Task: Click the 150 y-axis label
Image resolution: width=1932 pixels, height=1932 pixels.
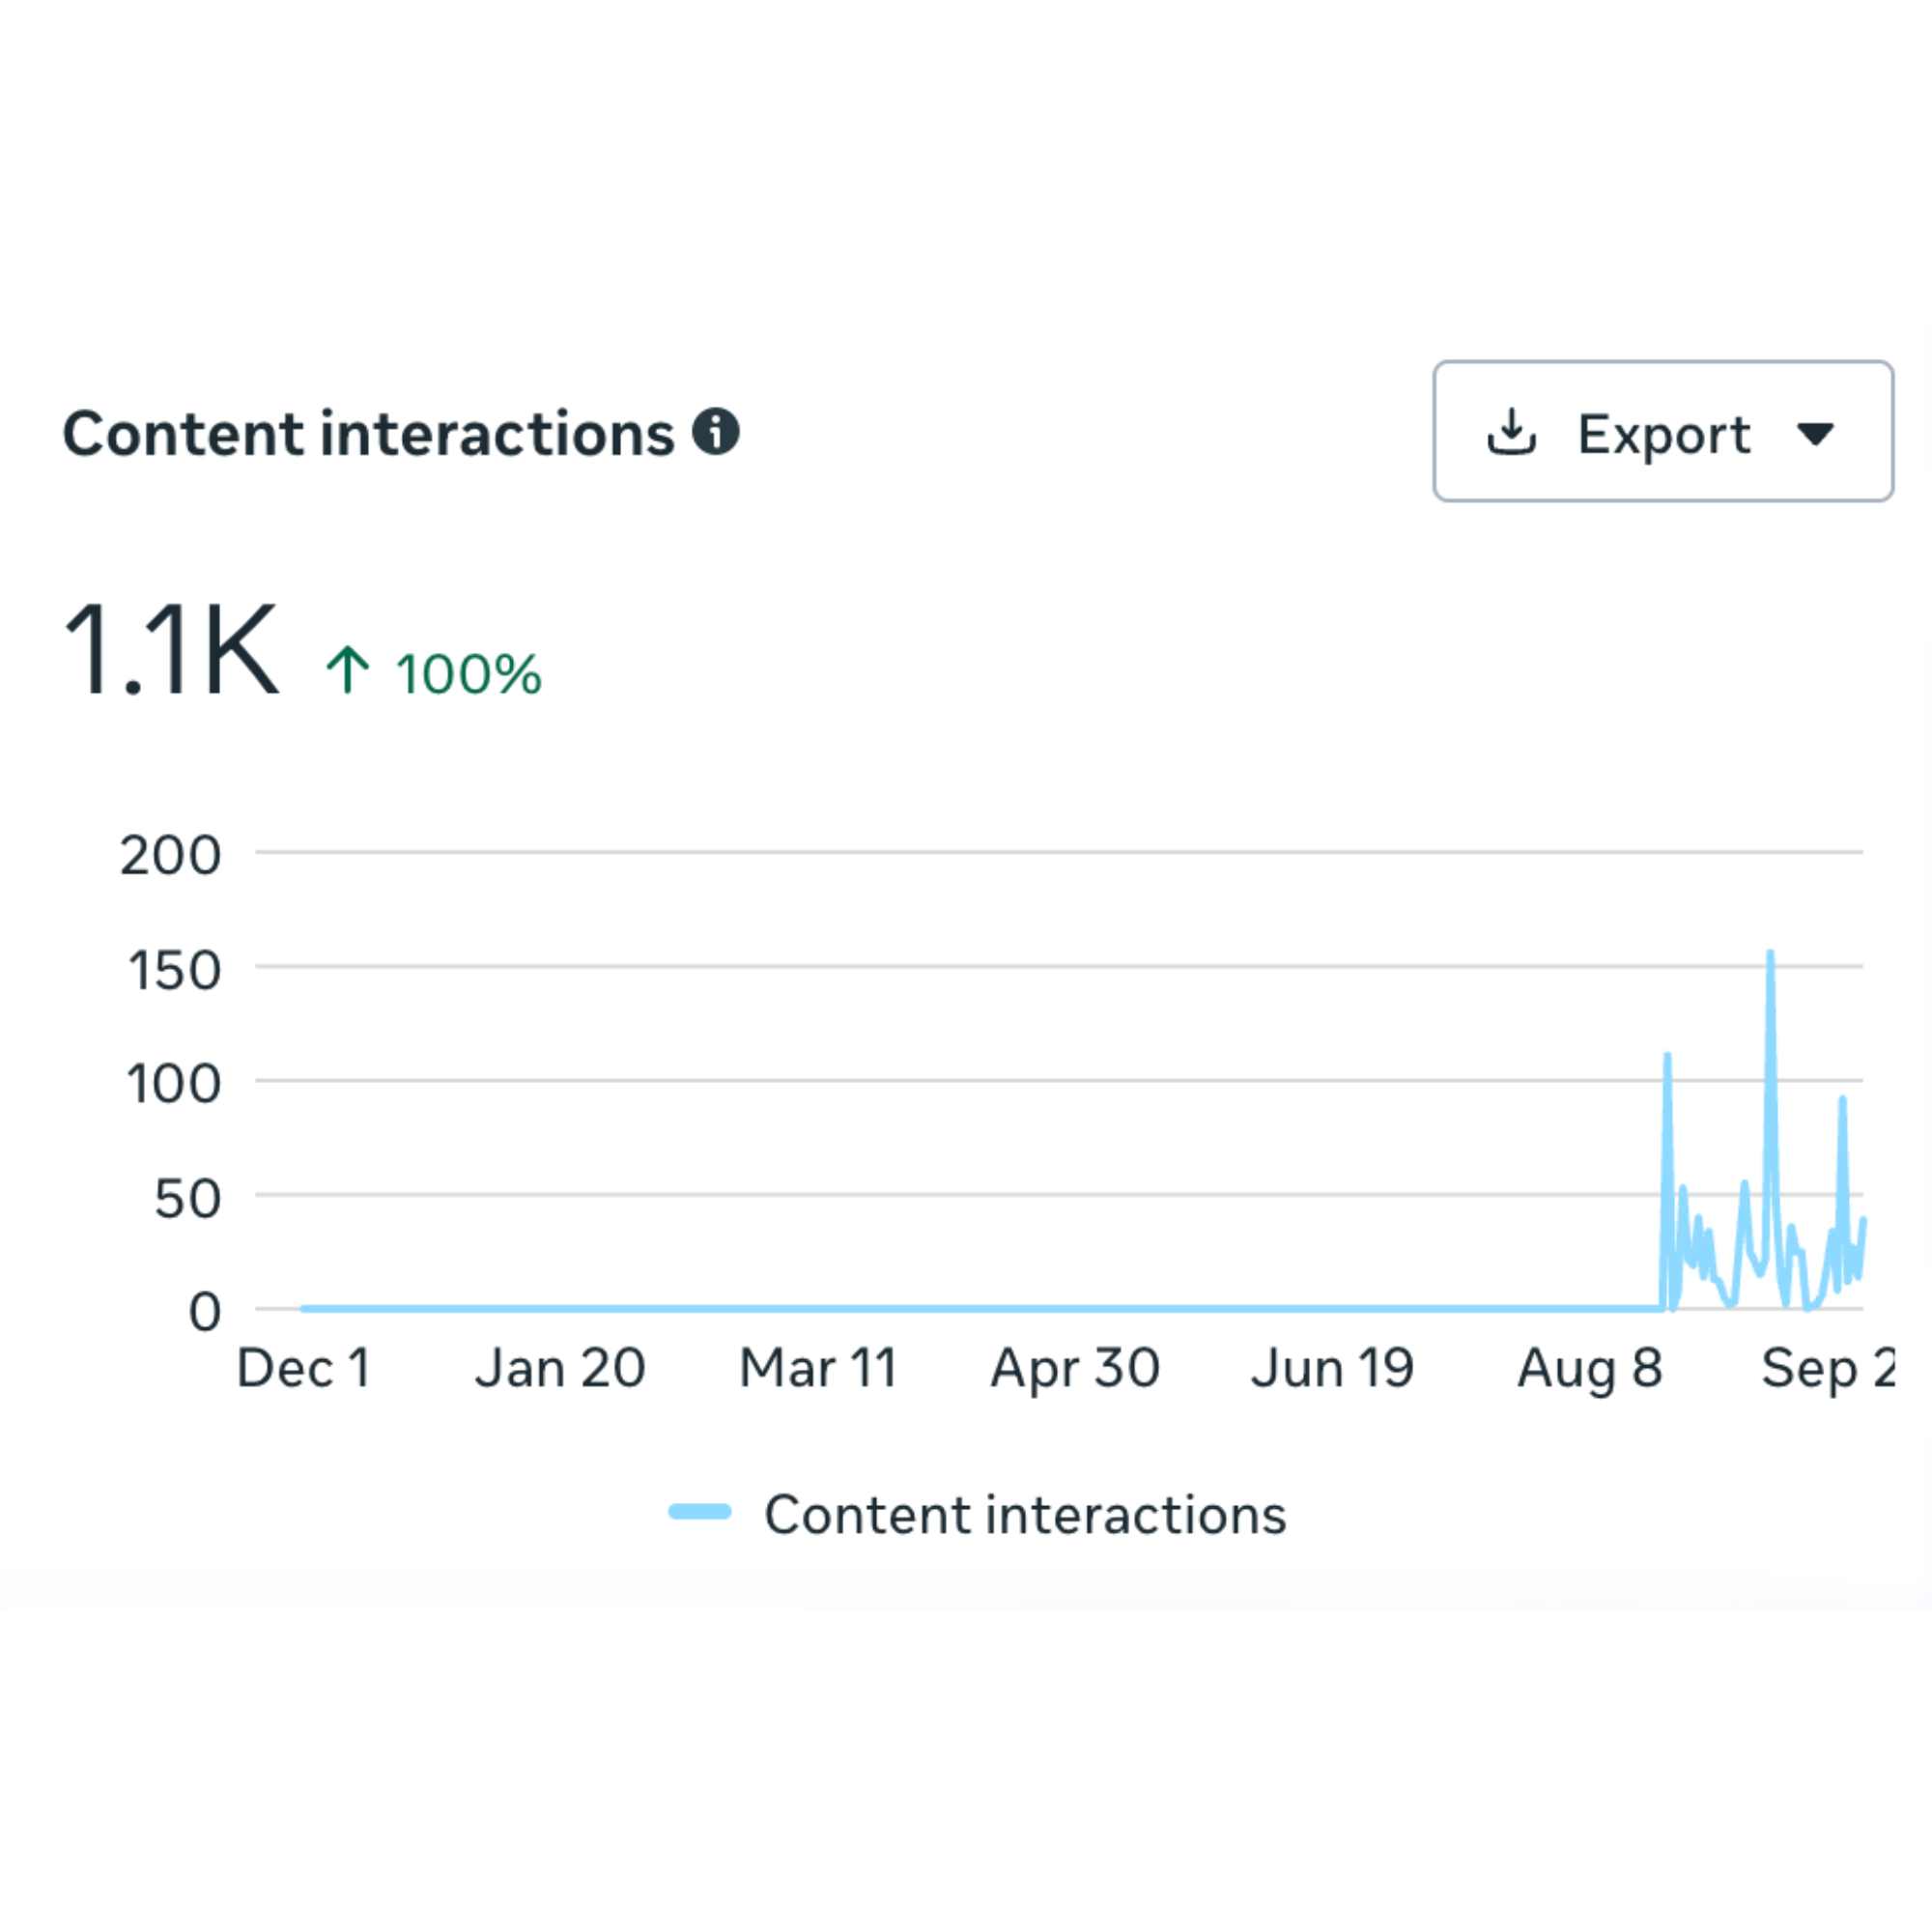Action: pyautogui.click(x=174, y=971)
